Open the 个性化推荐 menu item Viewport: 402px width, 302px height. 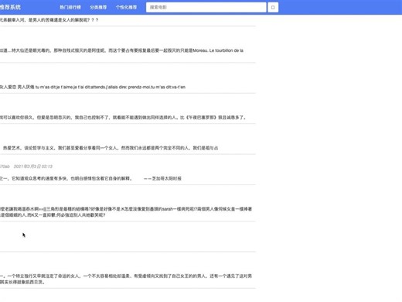click(126, 7)
